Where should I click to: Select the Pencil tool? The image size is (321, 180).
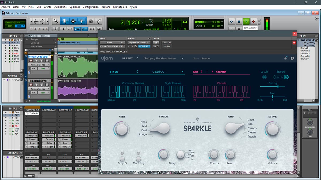[x=99, y=21]
